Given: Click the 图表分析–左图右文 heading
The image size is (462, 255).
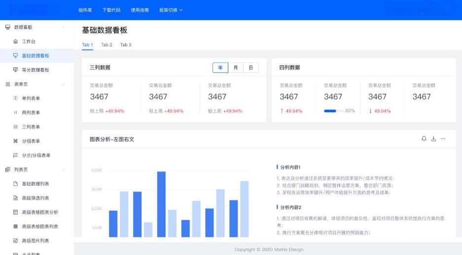Looking at the screenshot, I should [112, 139].
